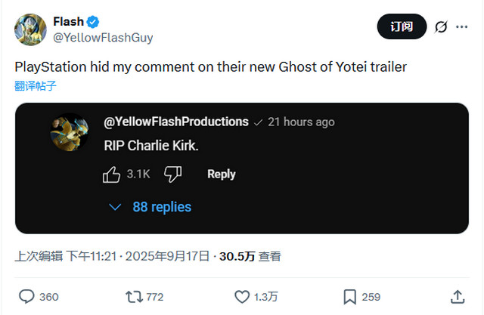Bookmark this post

tap(350, 296)
